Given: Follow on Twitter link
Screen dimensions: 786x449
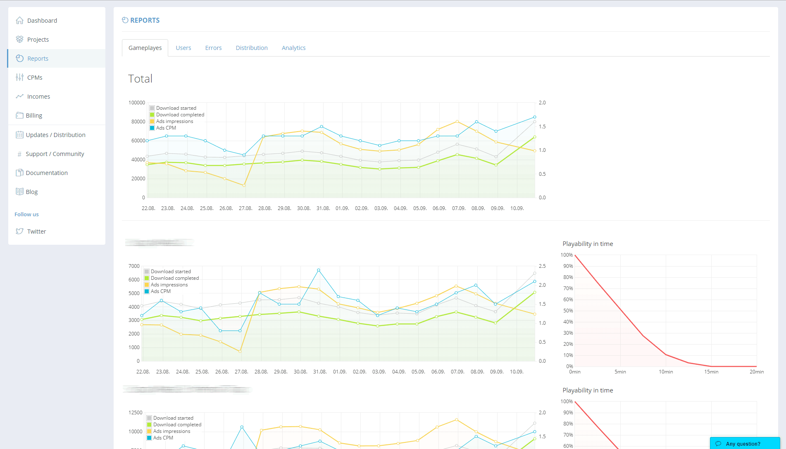Looking at the screenshot, I should (x=57, y=231).
